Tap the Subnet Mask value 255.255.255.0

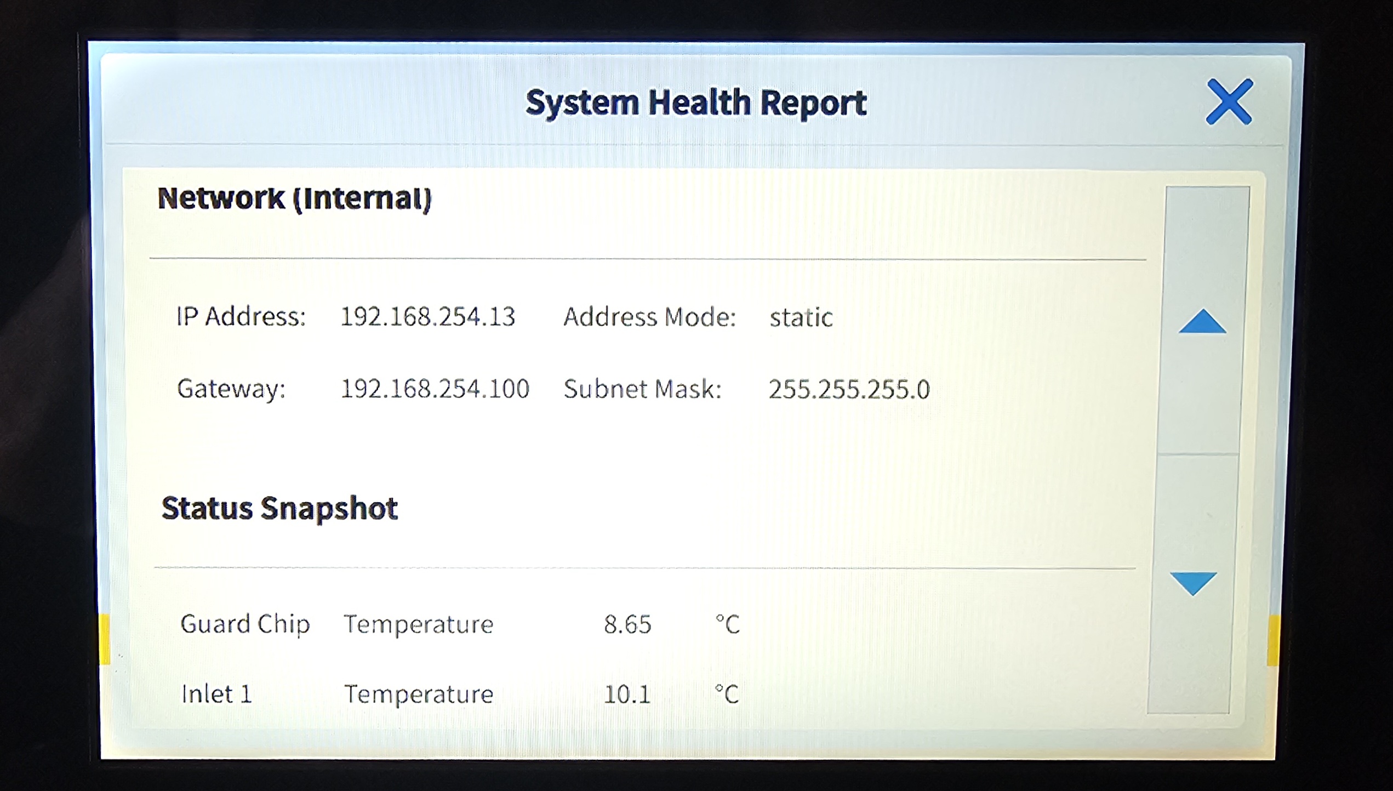pyautogui.click(x=849, y=389)
